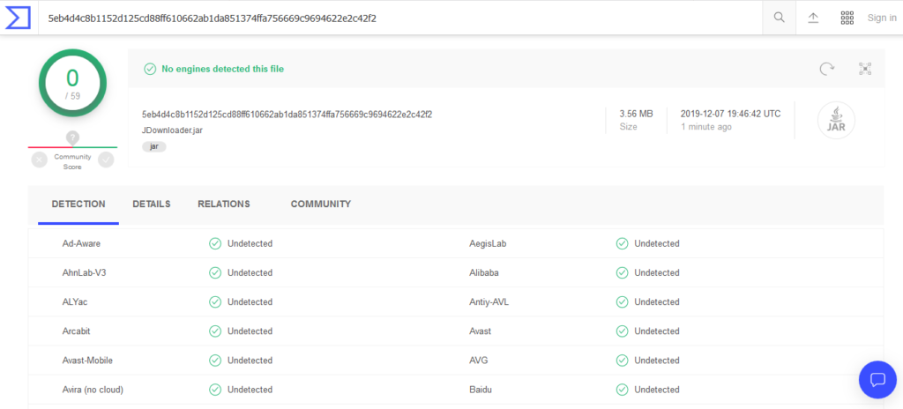Click the Undetected check icon for Baidu

coord(622,390)
